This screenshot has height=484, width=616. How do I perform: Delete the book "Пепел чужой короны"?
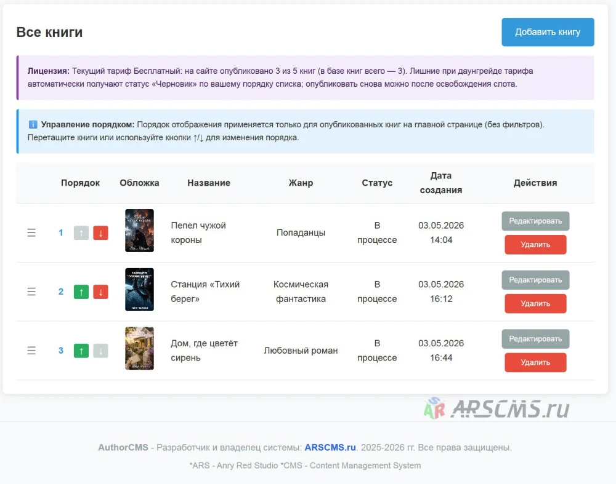point(535,245)
